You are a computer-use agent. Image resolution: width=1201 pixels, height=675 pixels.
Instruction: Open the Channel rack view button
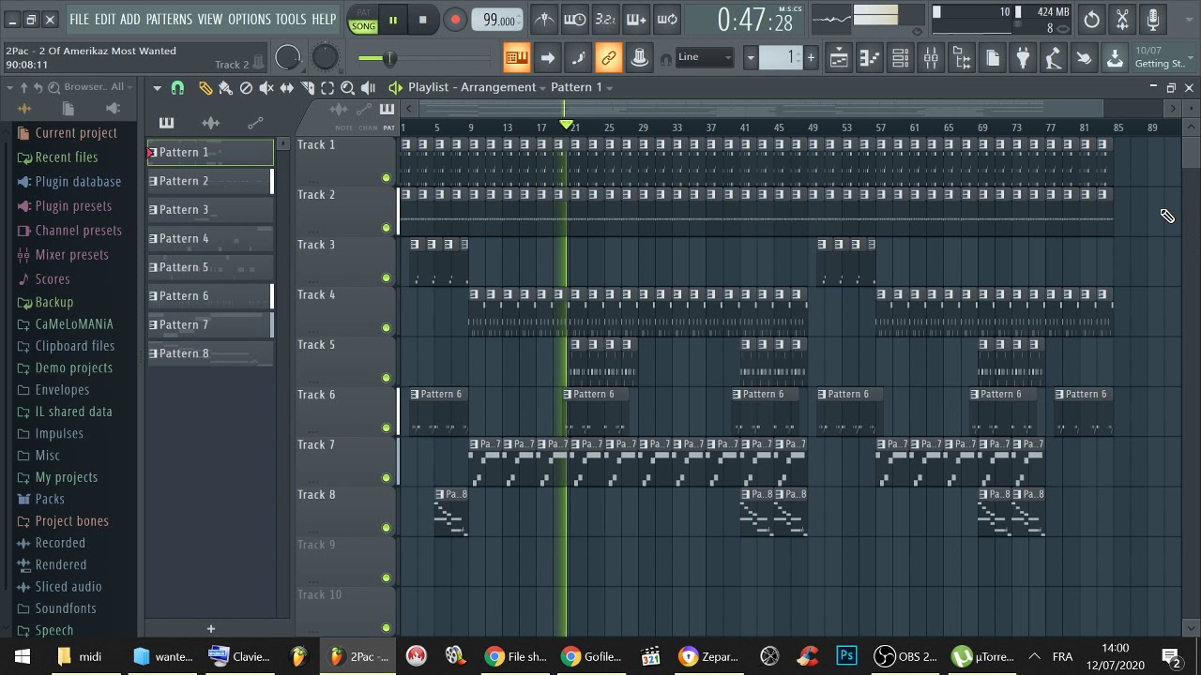[900, 58]
